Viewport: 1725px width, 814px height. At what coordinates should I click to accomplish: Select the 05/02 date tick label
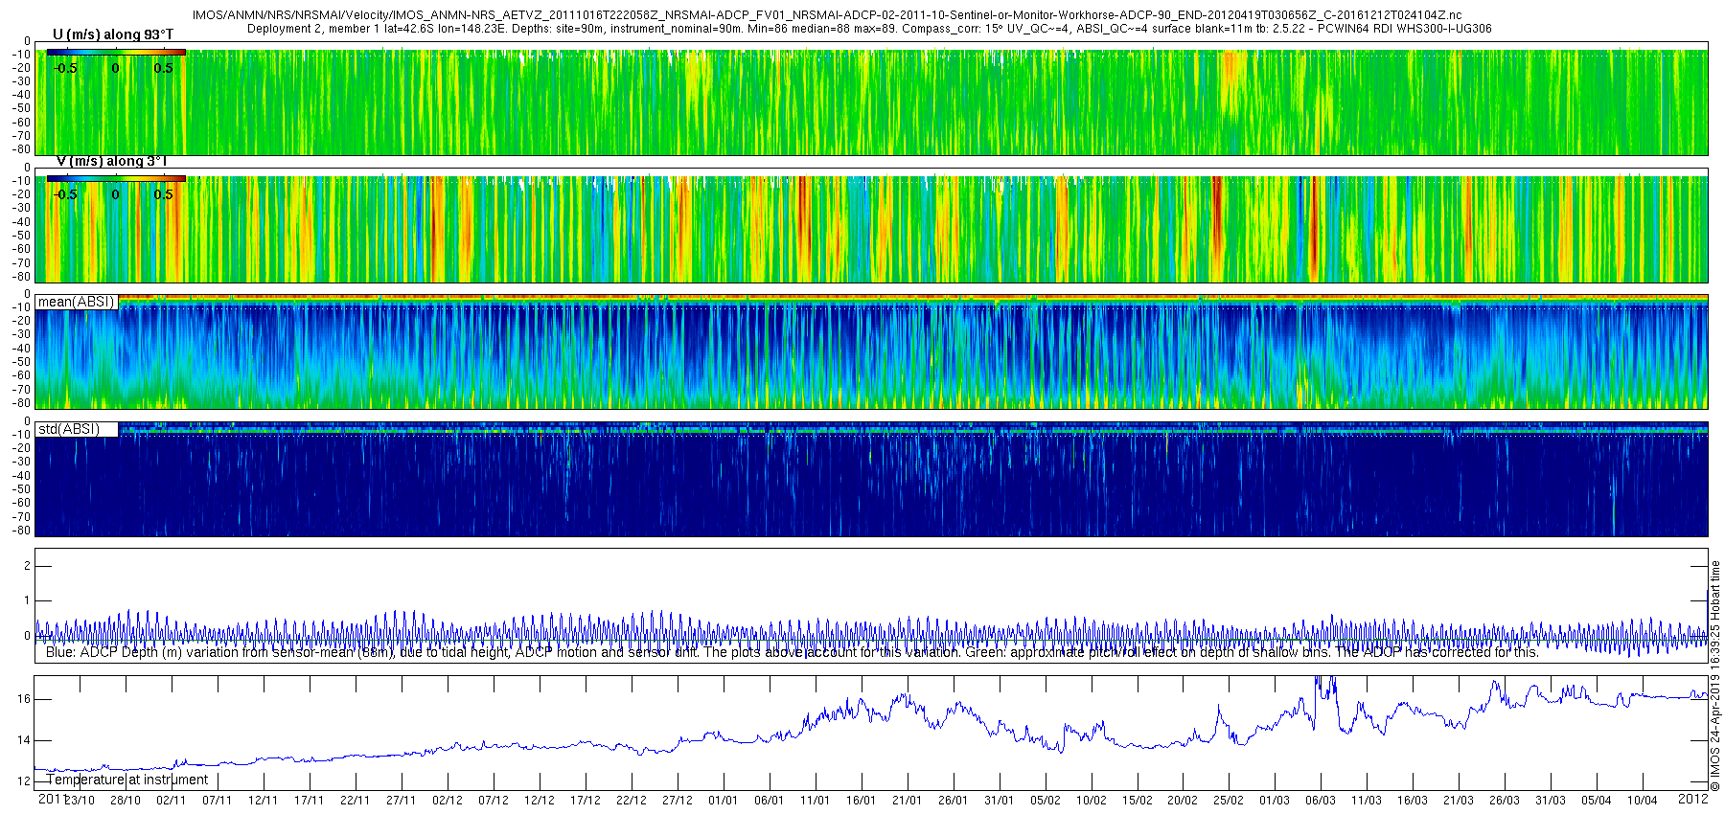[1046, 801]
